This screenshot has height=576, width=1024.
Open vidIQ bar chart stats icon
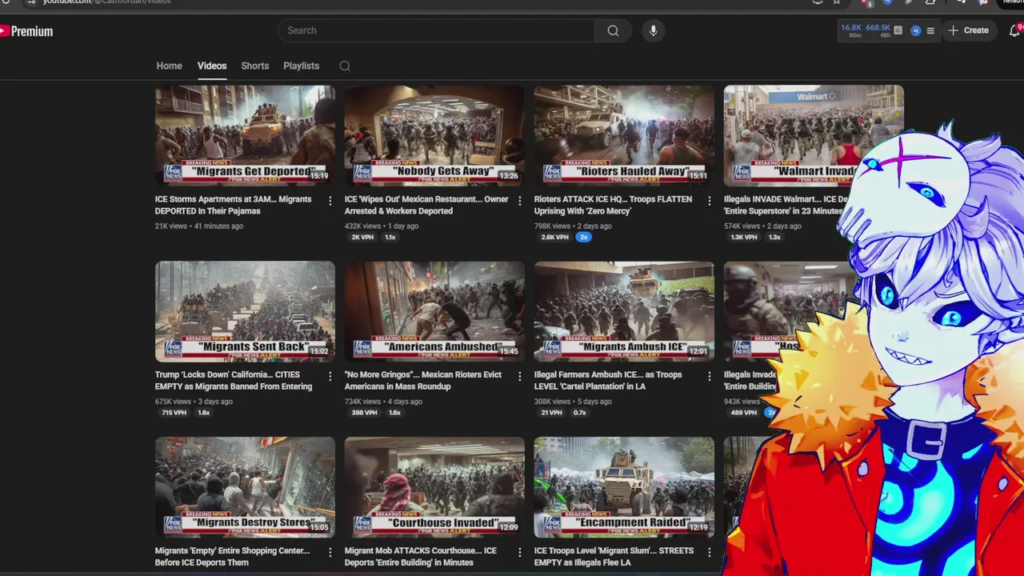tap(898, 30)
